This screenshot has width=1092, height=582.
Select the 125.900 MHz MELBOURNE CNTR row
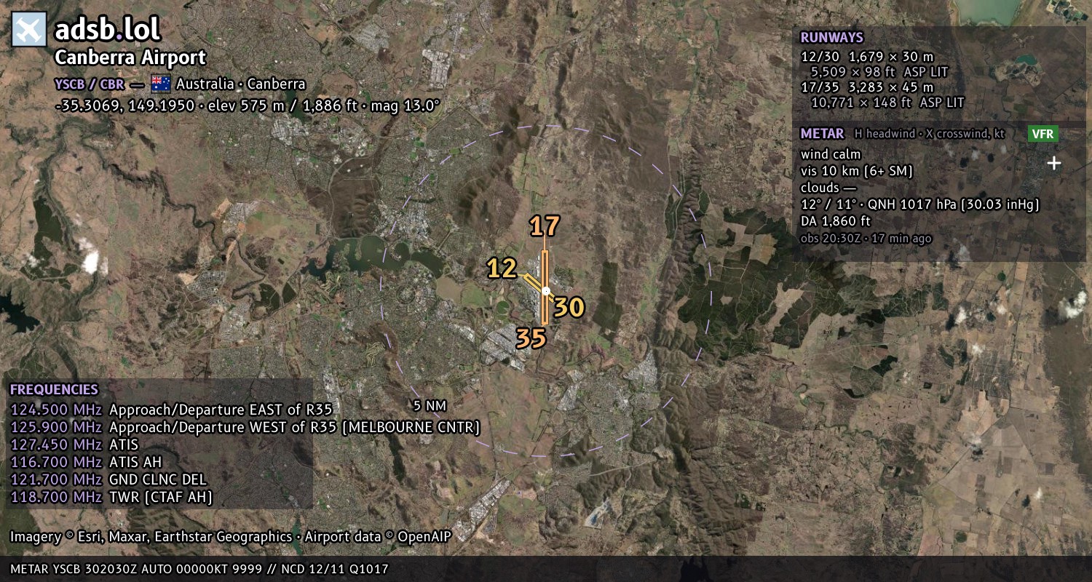245,426
